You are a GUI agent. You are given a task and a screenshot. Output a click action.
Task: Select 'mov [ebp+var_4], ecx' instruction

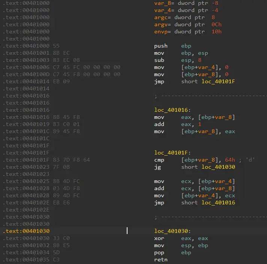(195, 195)
